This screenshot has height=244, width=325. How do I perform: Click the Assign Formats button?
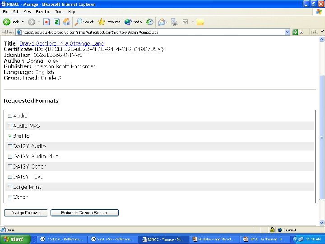click(x=26, y=213)
